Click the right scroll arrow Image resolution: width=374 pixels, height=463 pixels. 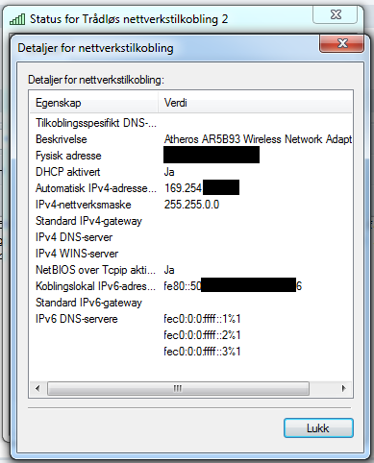[344, 388]
